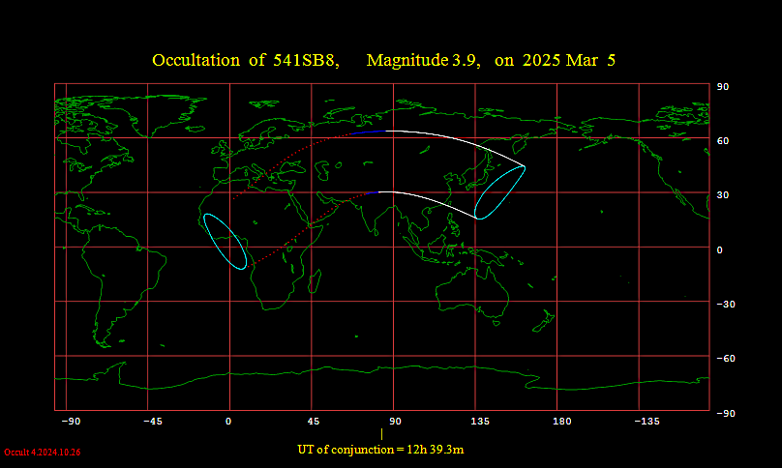Click the 'Occultation of 541SB8' title text

245,61
